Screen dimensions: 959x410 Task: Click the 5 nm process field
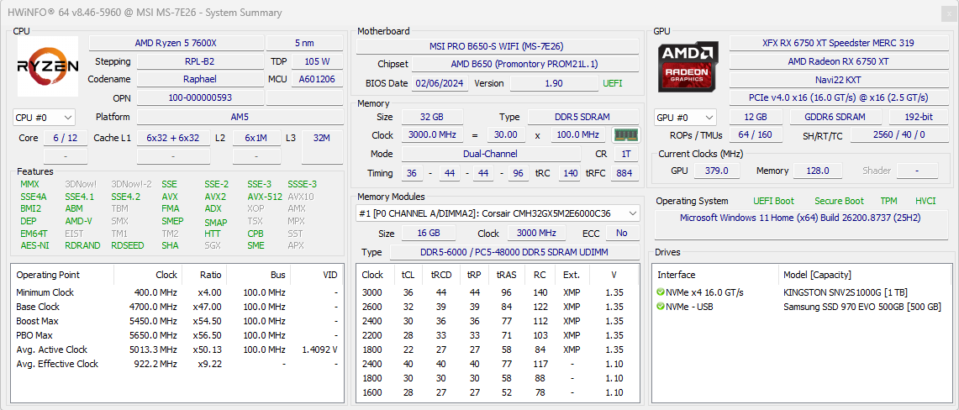point(304,43)
